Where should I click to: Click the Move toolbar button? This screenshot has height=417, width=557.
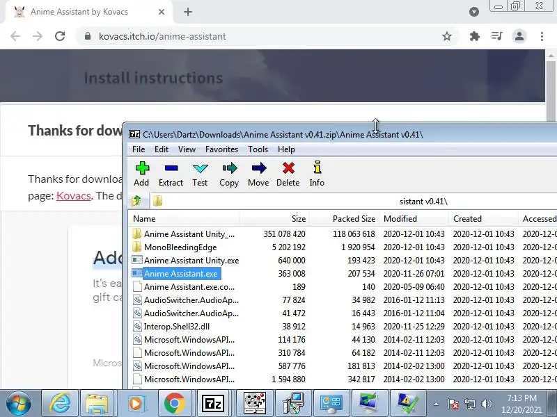(258, 174)
